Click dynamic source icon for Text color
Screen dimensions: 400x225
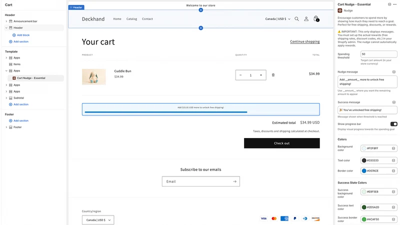[393, 160]
